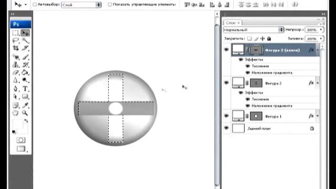
Task: Toggle Наложение градиента eye under Фигура 2 (копия)
Action: [248, 72]
